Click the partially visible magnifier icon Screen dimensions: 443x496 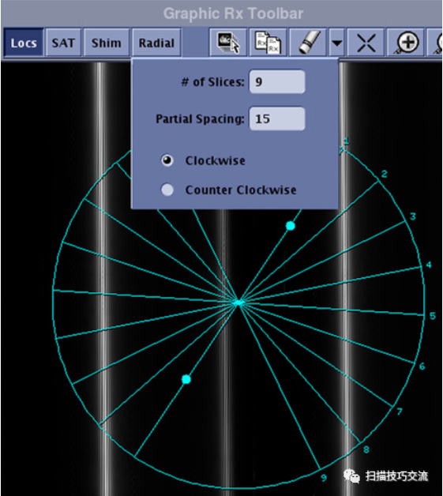[436, 43]
